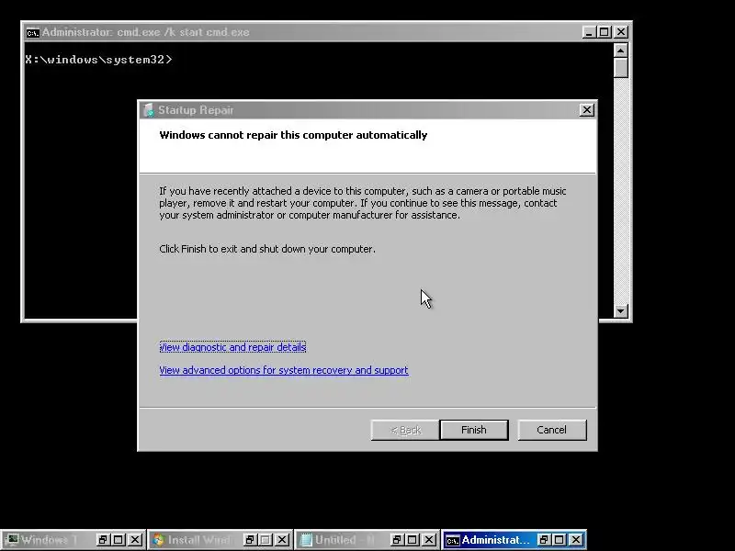
Task: Click the heading Windows cannot repair this computer
Action: pyautogui.click(x=293, y=135)
